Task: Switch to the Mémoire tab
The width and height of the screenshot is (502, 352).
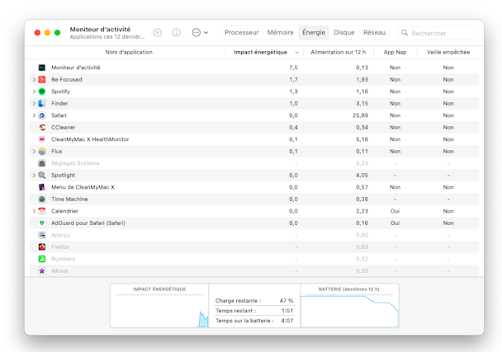Action: coord(281,33)
